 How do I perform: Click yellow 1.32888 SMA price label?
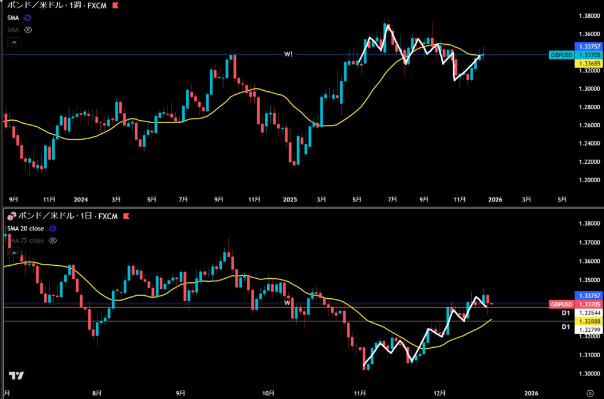pos(588,319)
